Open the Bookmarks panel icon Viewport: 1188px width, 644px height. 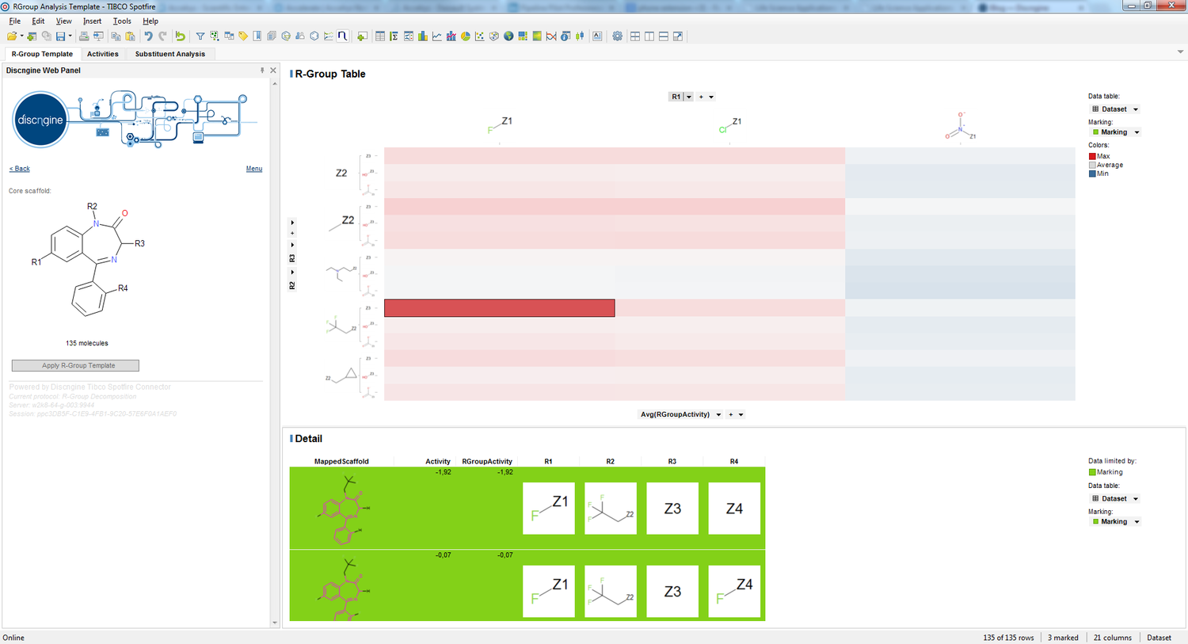pyautogui.click(x=257, y=36)
